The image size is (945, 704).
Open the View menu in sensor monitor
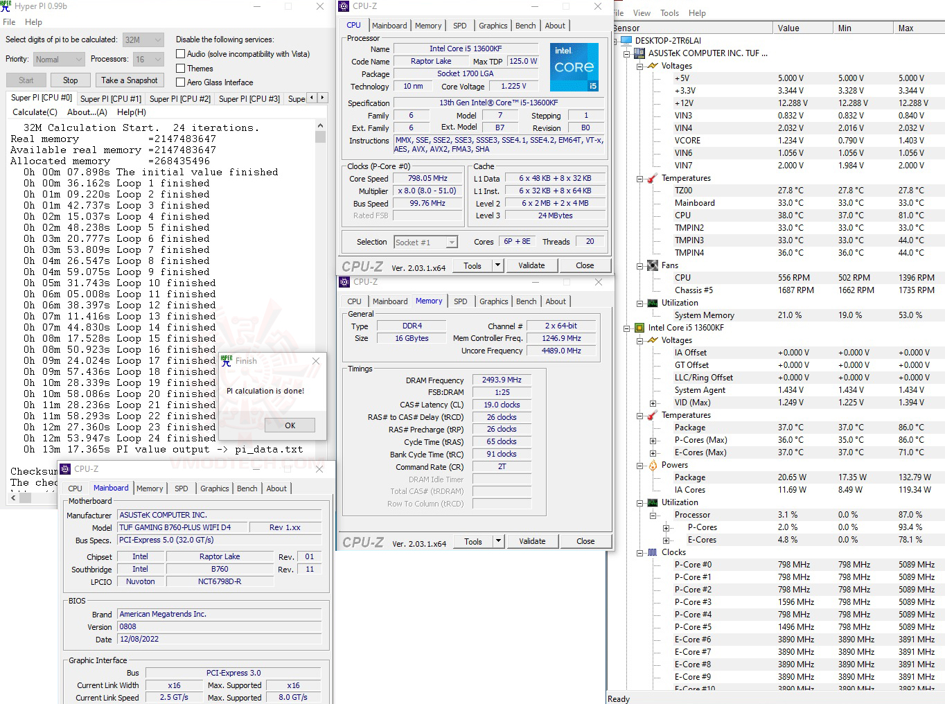click(x=642, y=13)
